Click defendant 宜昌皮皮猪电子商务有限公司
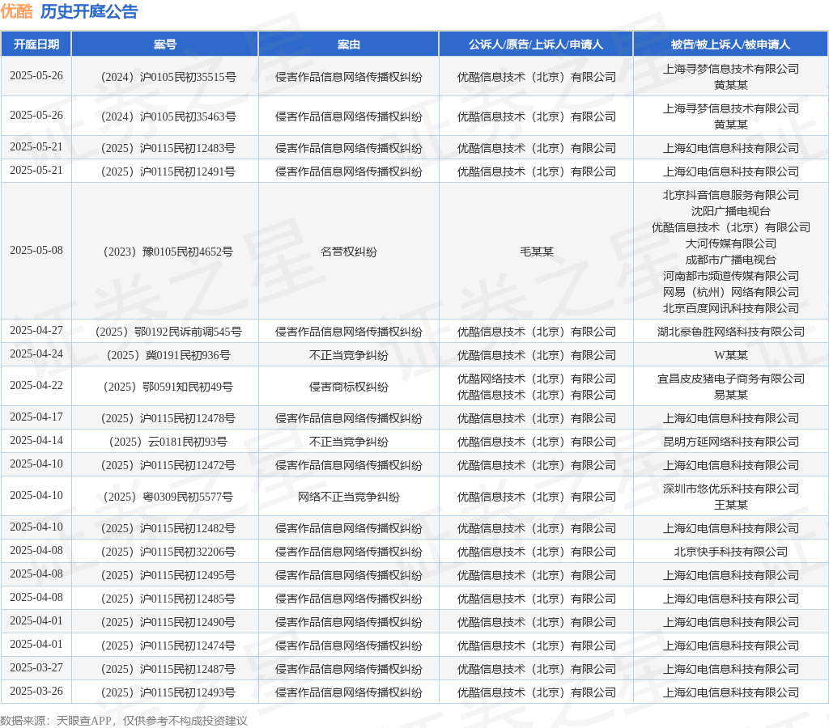The width and height of the screenshot is (829, 728). [x=731, y=379]
